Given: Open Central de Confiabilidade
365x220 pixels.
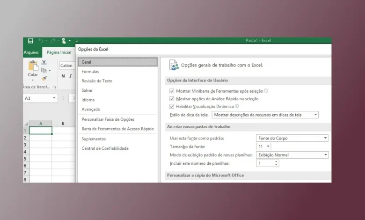Looking at the screenshot, I should [118, 148].
